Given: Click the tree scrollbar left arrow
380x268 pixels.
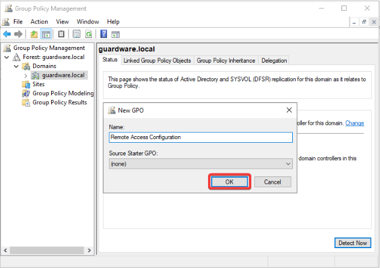Looking at the screenshot, I should click(x=5, y=251).
